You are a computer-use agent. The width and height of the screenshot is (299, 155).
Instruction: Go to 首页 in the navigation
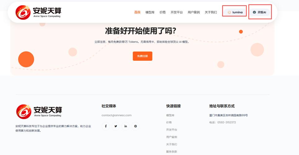tap(137, 12)
